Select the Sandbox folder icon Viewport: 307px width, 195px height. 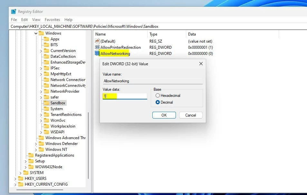[x=46, y=103]
